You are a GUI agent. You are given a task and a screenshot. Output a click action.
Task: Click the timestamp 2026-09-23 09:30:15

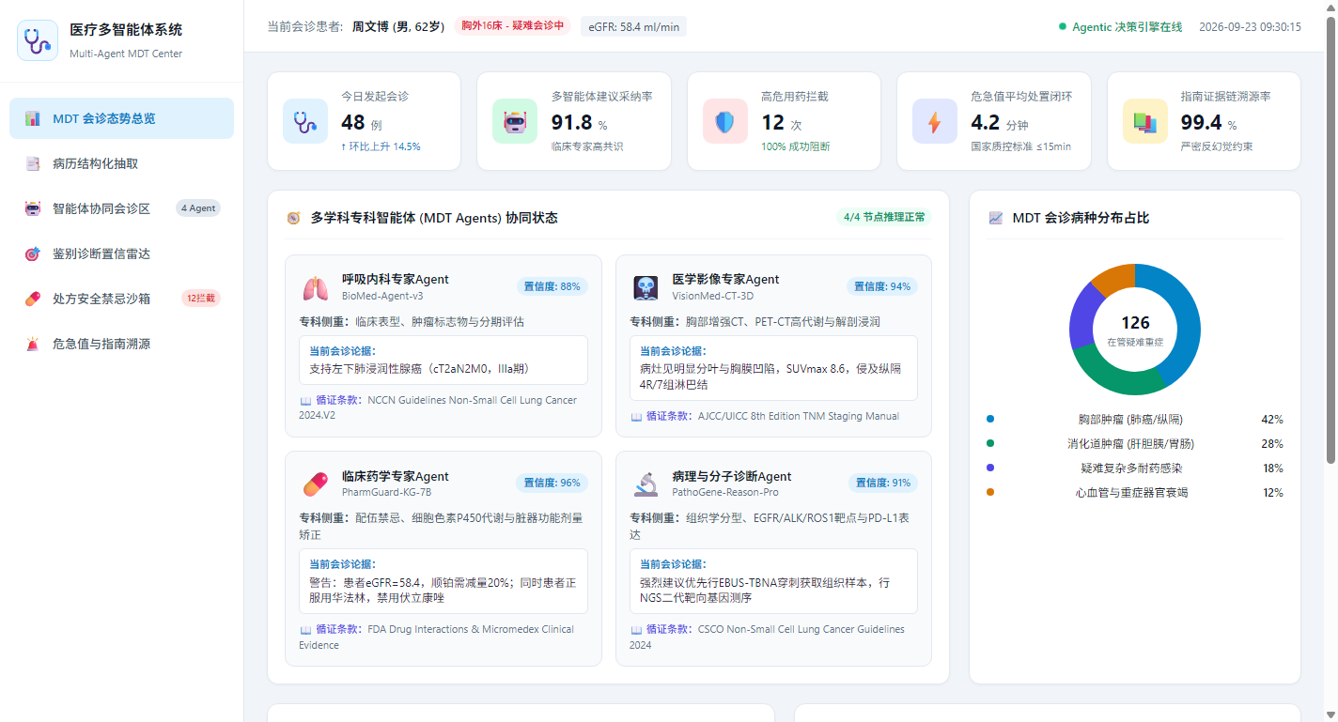pyautogui.click(x=1250, y=26)
